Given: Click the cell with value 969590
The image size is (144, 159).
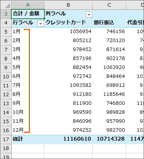Looking at the screenshot, I should [x=68, y=113].
